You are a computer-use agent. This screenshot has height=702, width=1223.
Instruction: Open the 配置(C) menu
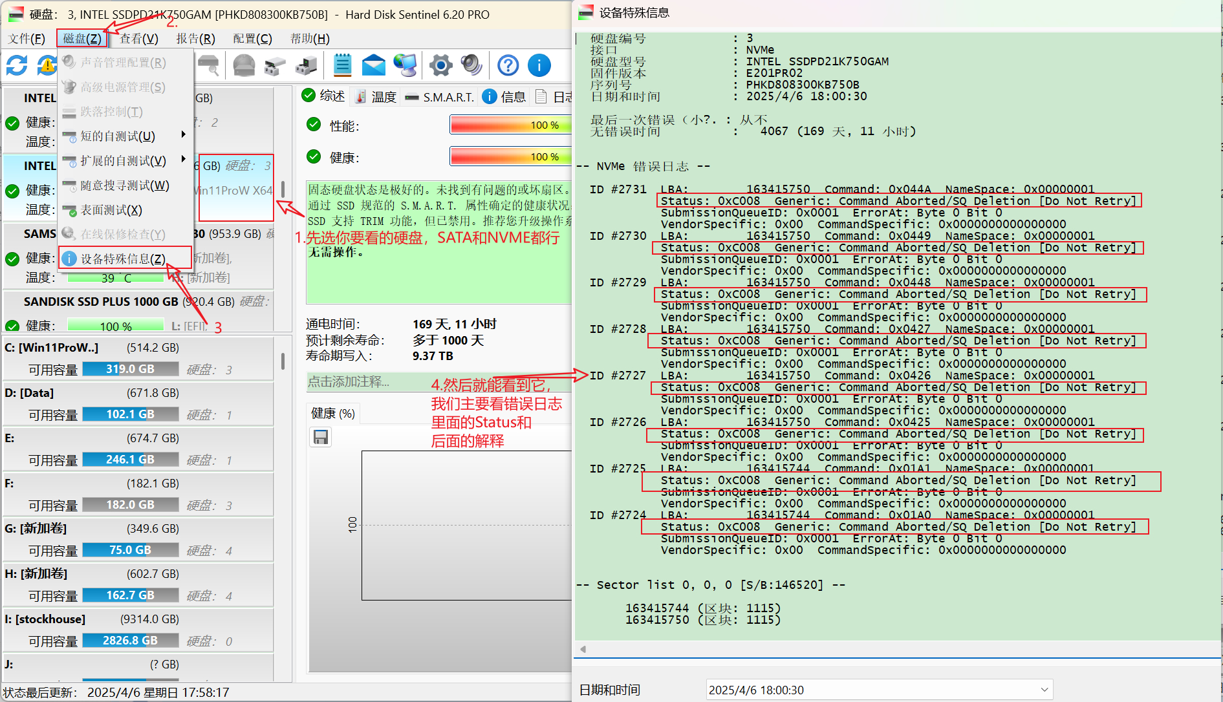[x=252, y=39]
